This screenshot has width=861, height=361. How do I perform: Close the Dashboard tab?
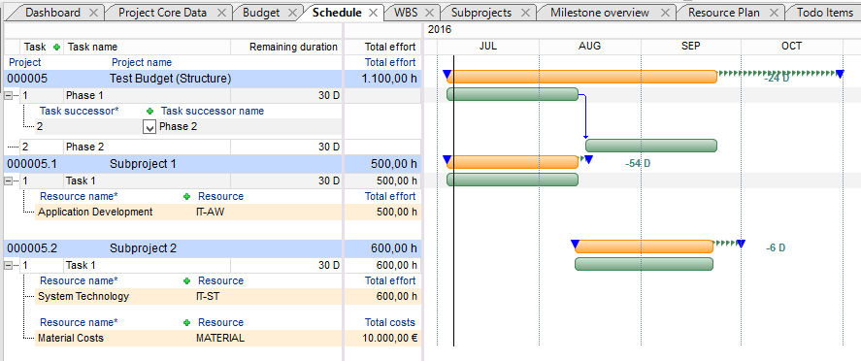(93, 13)
